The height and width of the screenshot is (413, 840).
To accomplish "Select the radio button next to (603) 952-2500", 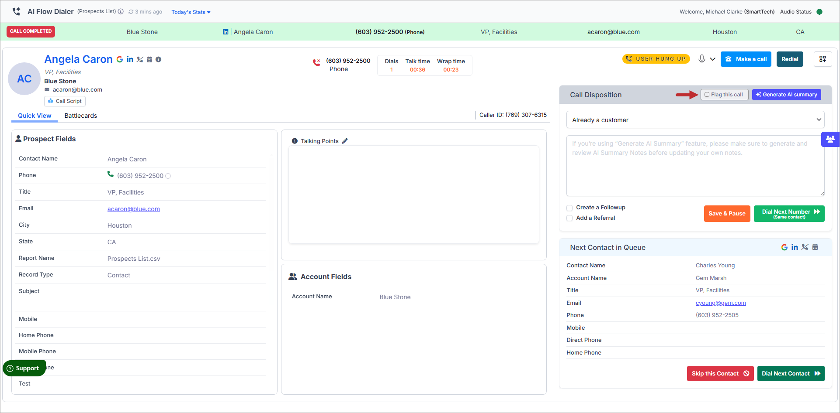I will (x=168, y=176).
